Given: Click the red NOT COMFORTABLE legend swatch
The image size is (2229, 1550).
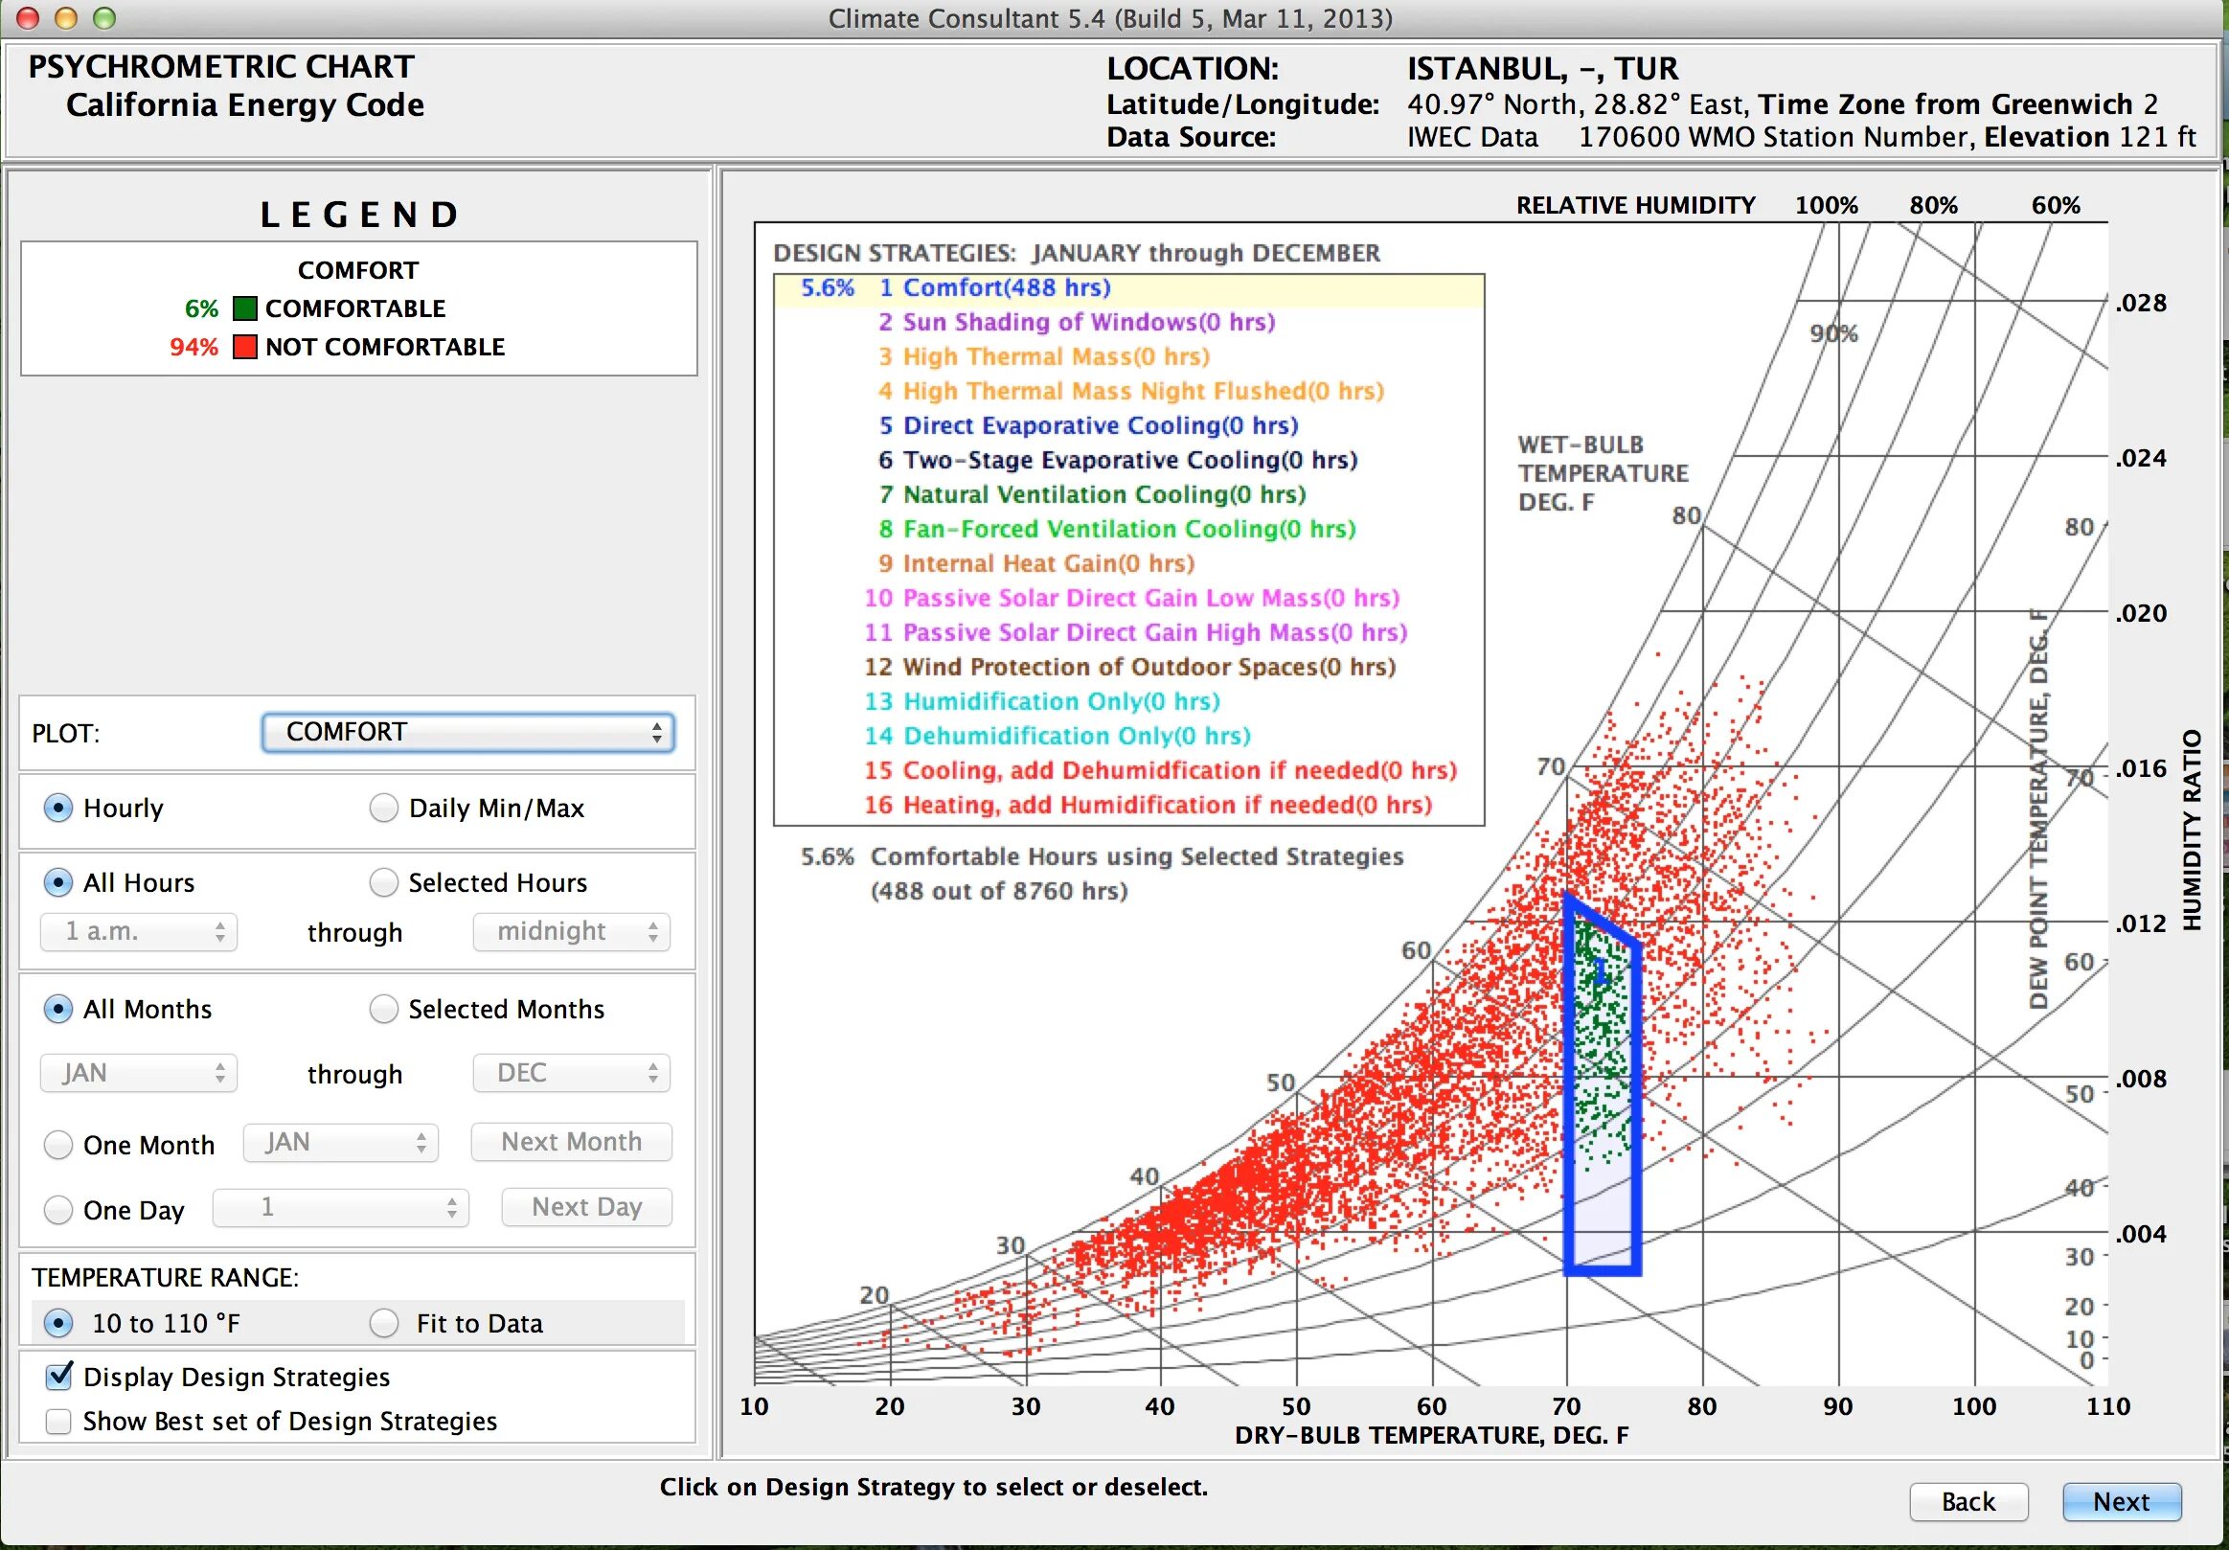Looking at the screenshot, I should (x=244, y=347).
